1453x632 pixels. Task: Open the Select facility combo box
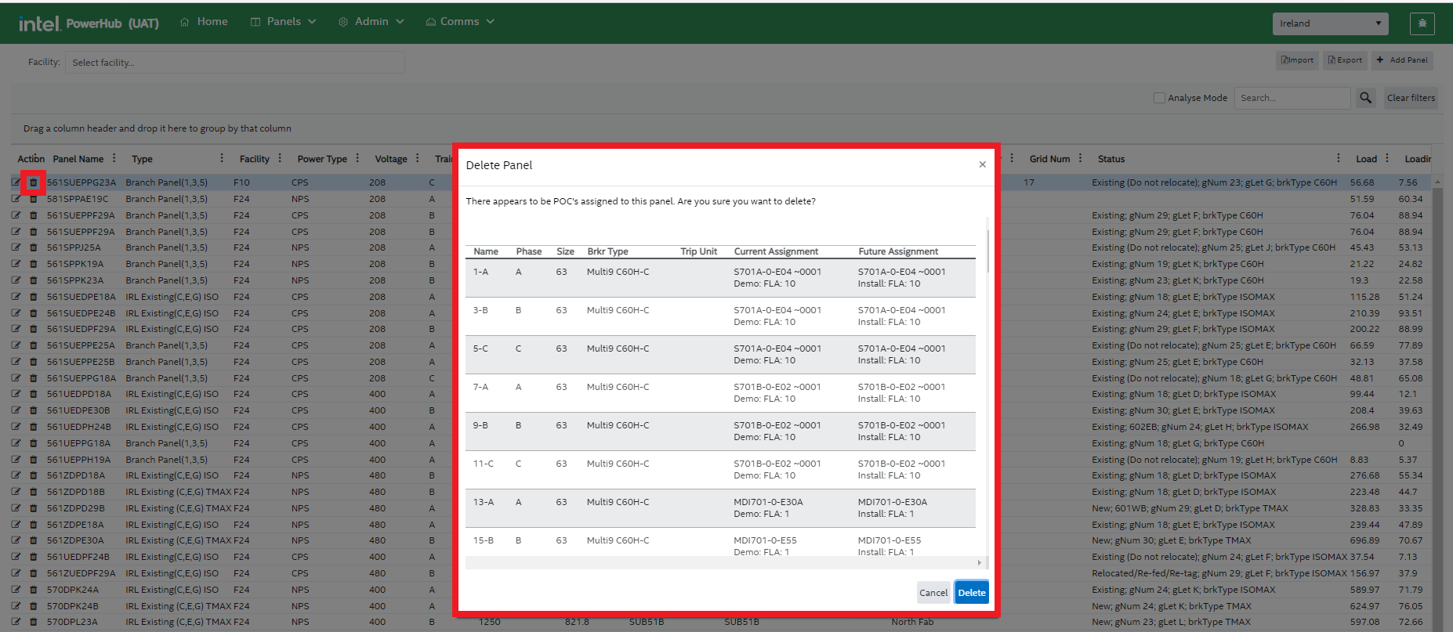(237, 63)
